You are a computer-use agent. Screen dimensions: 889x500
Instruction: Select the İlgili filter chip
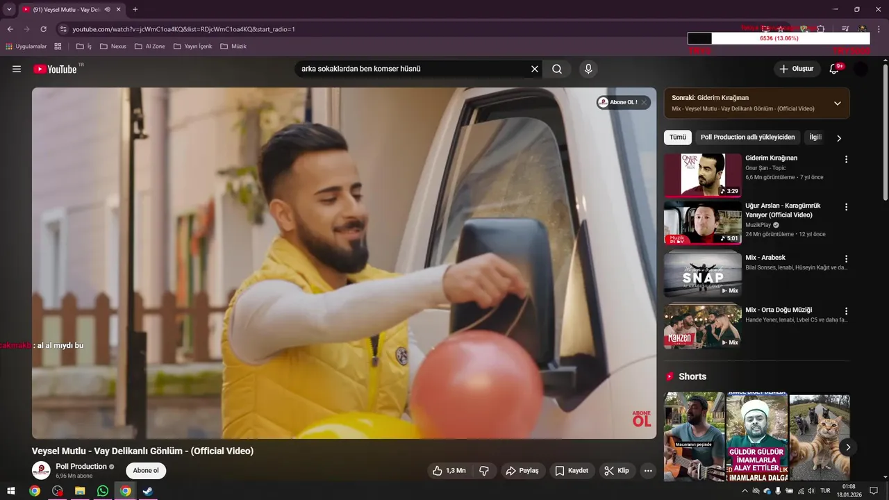(815, 137)
